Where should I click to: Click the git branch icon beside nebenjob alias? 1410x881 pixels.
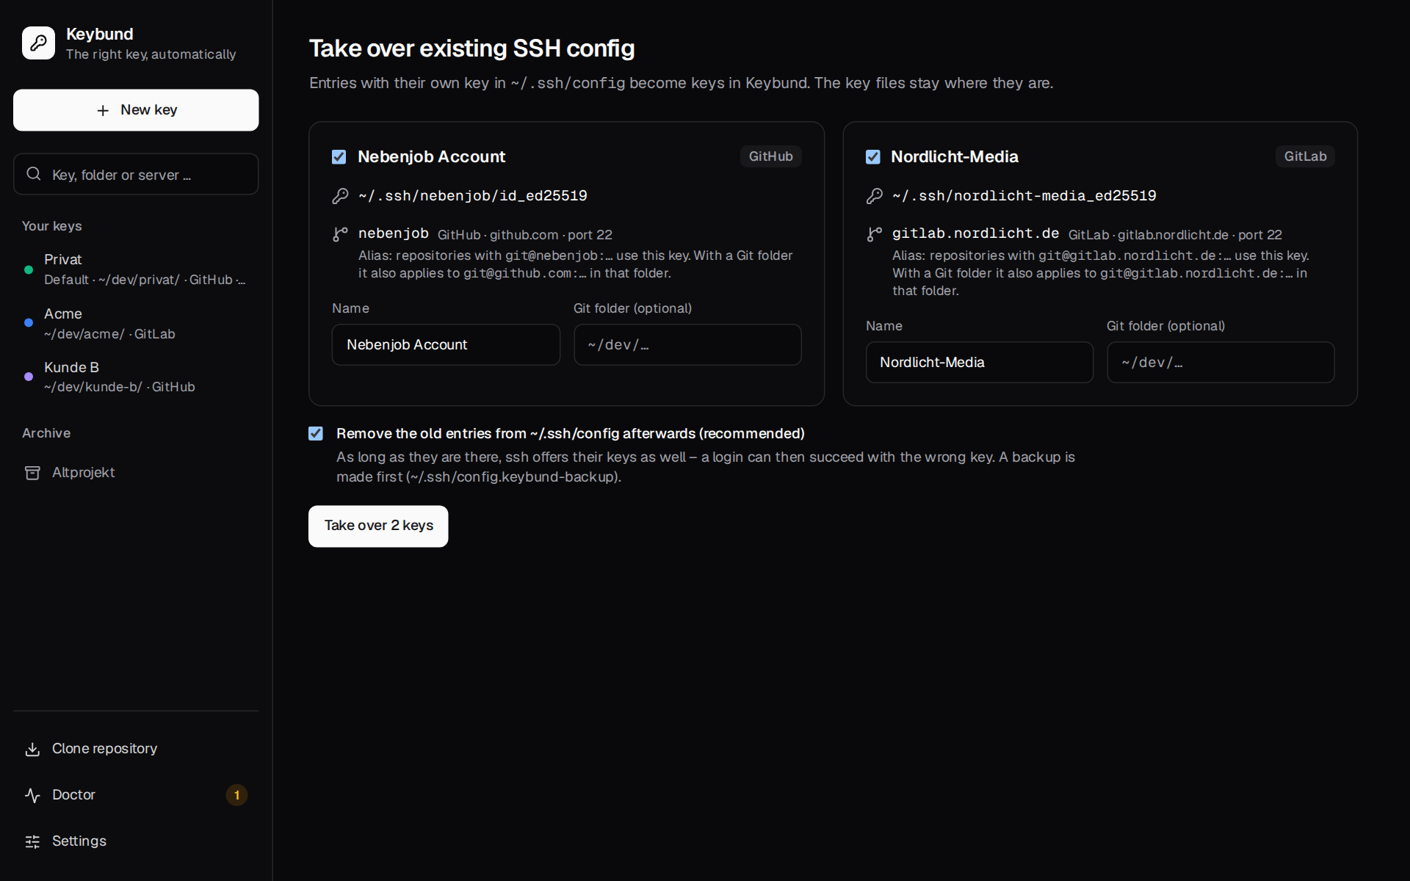(x=340, y=234)
